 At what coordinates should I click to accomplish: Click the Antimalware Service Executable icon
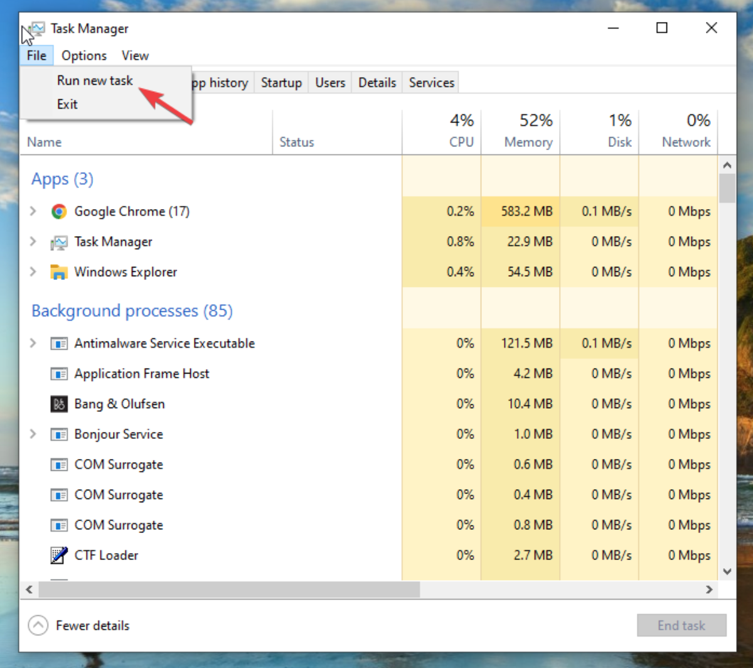click(x=59, y=343)
